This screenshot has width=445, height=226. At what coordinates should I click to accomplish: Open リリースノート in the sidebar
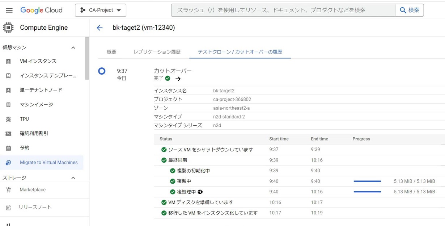(x=35, y=208)
